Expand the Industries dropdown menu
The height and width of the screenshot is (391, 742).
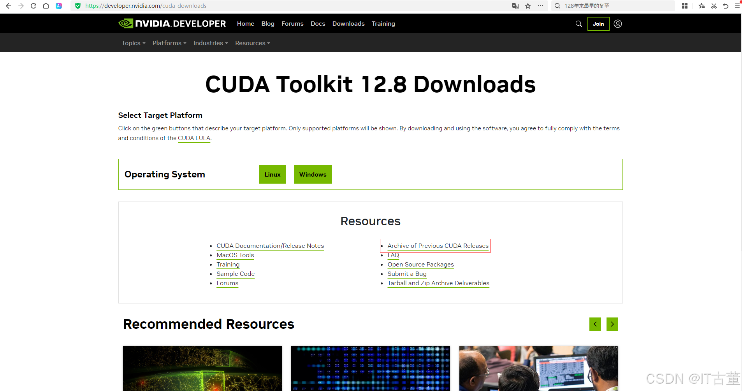[211, 43]
